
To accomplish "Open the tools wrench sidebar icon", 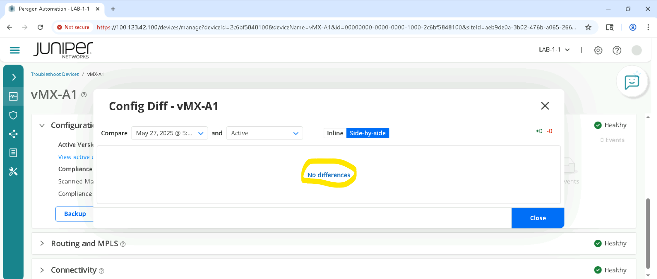I will pyautogui.click(x=13, y=171).
